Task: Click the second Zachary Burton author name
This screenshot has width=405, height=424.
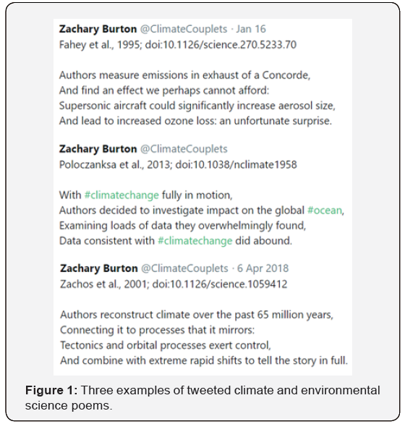Action: tap(98, 149)
